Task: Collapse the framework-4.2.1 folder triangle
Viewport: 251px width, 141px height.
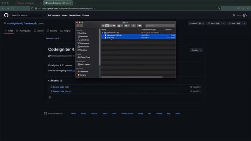Action: pyautogui.click(x=103, y=33)
